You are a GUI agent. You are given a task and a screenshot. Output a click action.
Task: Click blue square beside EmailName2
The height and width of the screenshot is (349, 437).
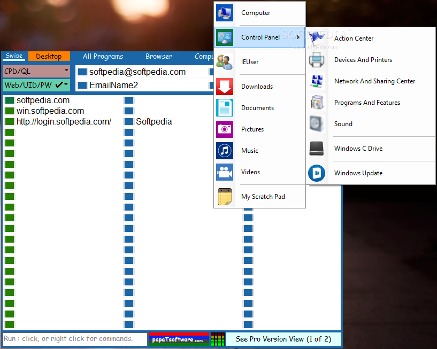click(82, 85)
